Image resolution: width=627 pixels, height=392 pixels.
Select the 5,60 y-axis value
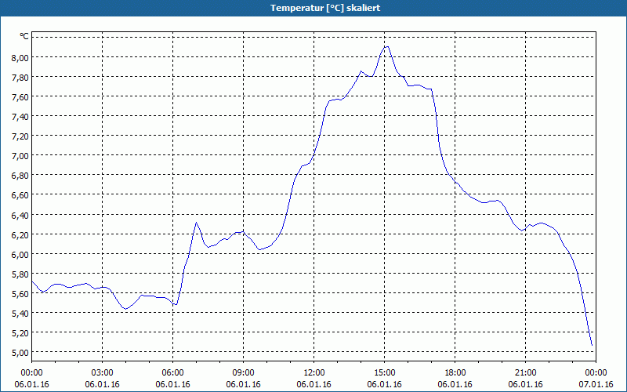[20, 293]
